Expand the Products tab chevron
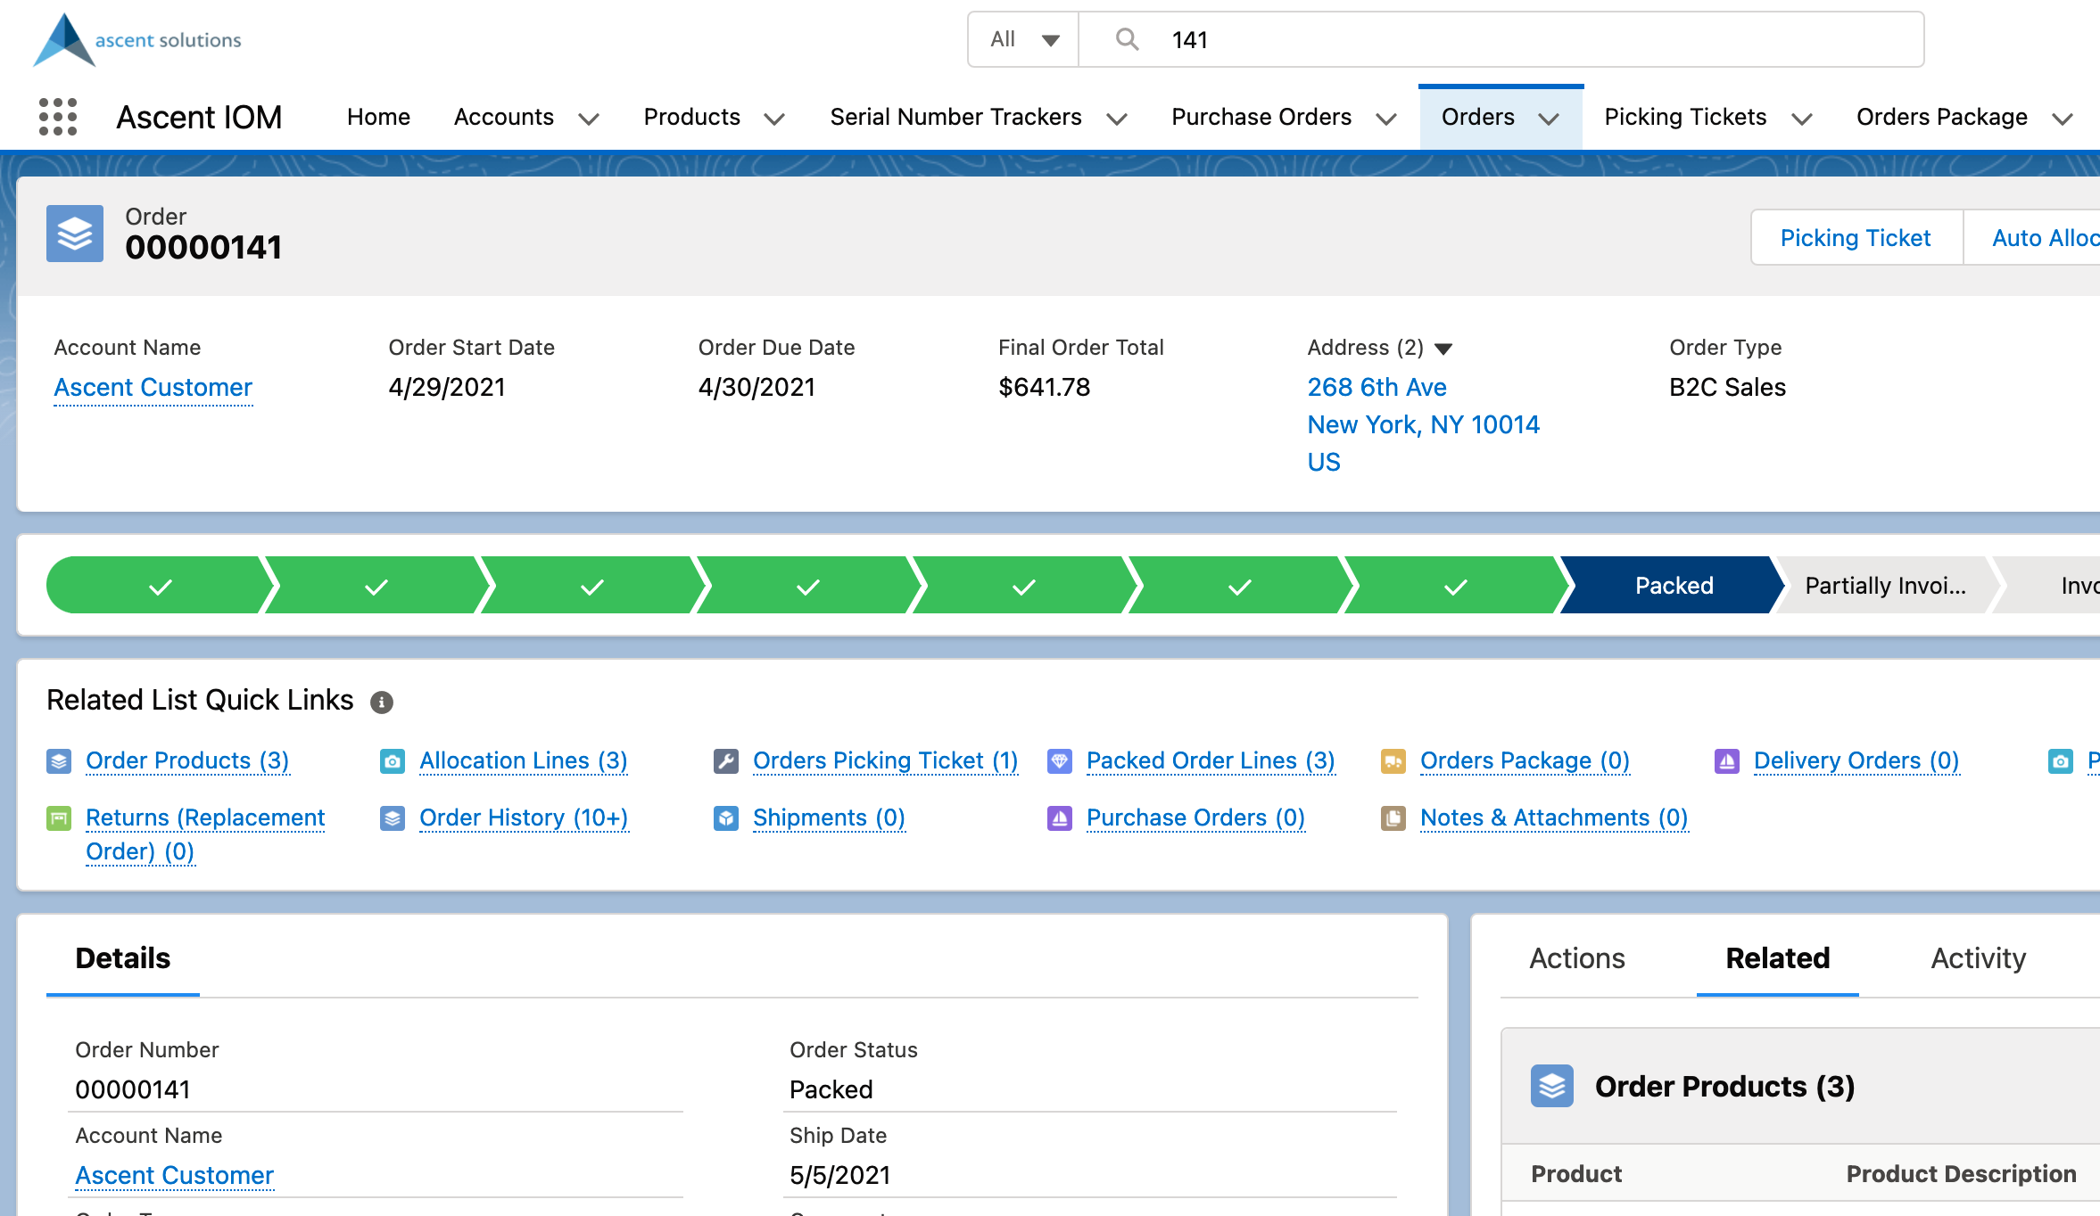 (x=774, y=119)
